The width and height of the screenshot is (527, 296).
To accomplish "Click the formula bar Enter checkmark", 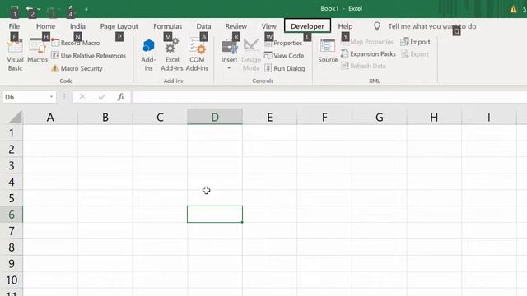I will point(102,97).
